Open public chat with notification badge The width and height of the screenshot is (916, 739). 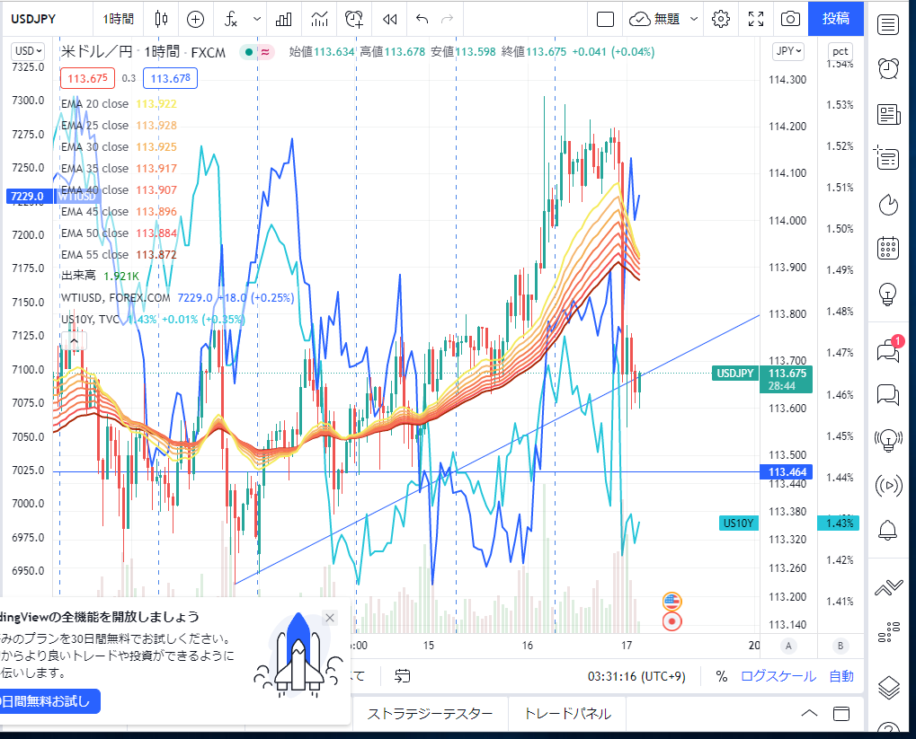coord(888,350)
